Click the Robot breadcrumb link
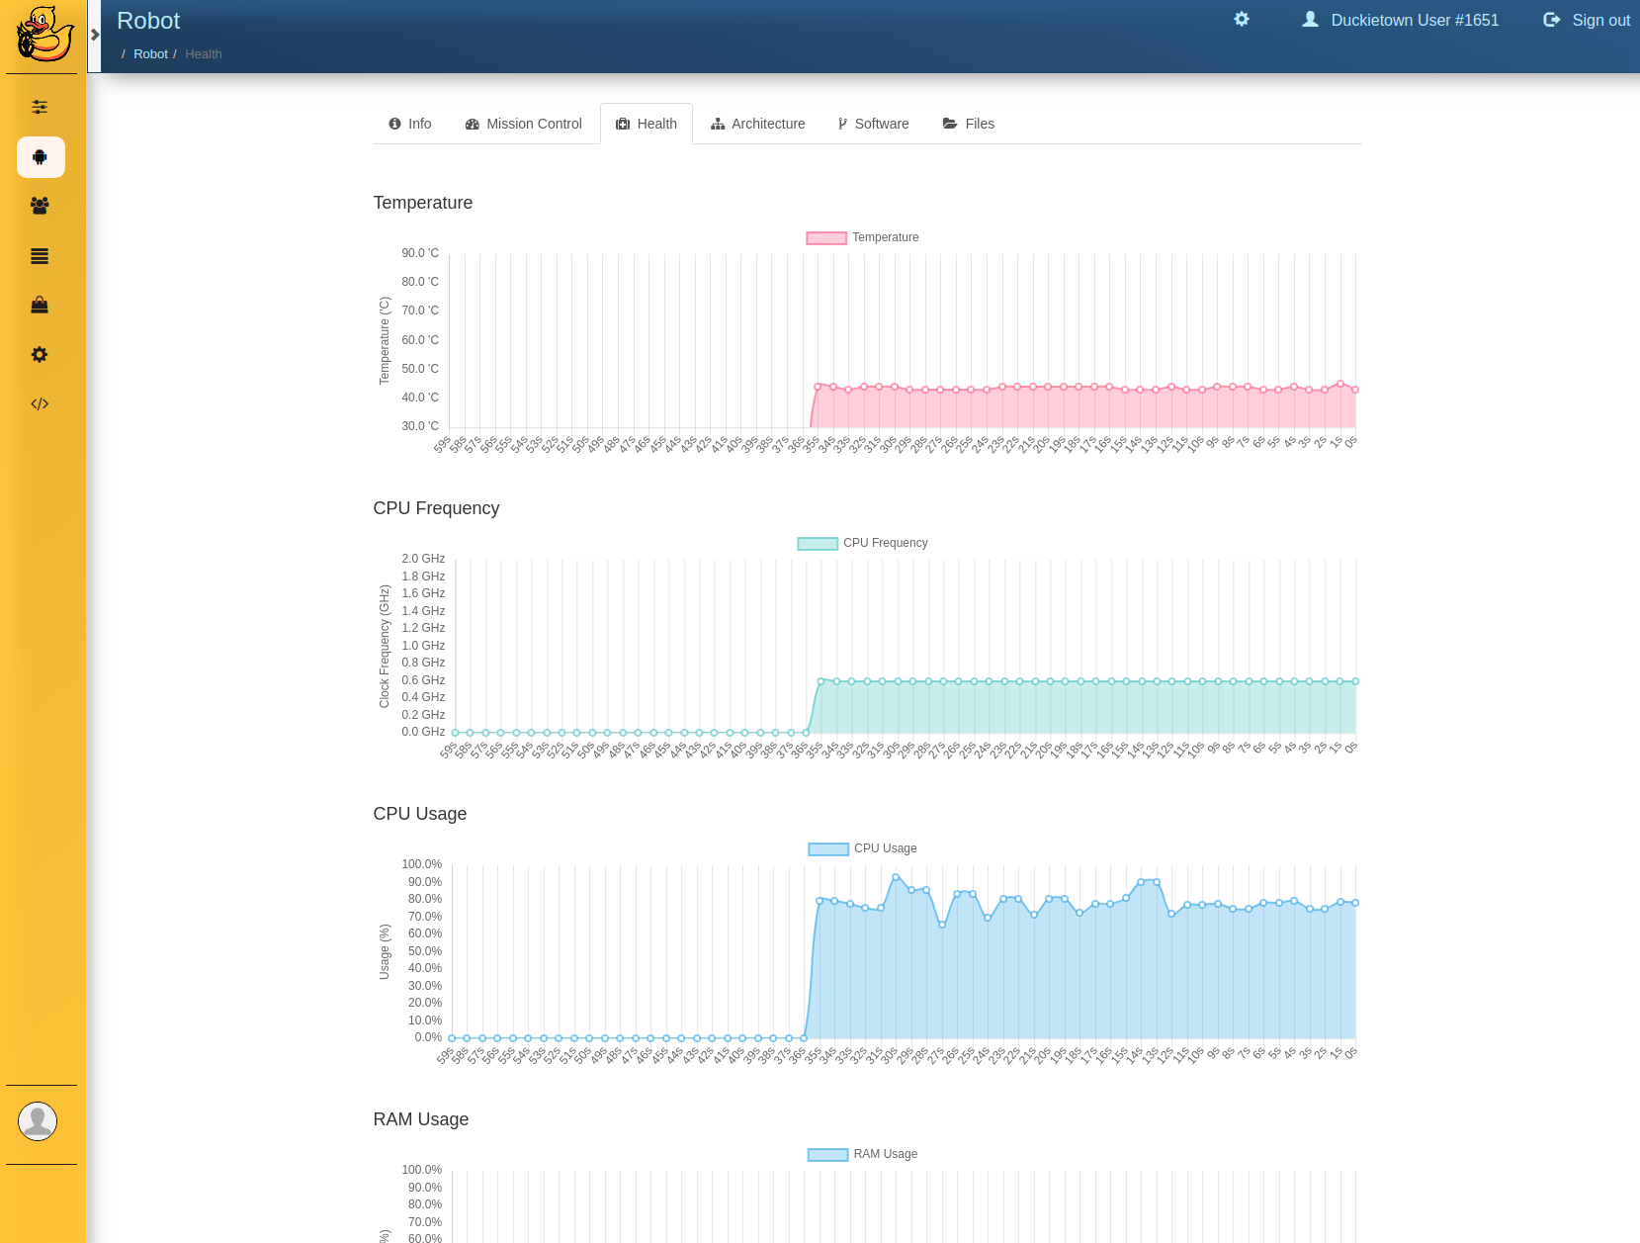This screenshot has height=1243, width=1640. point(150,54)
